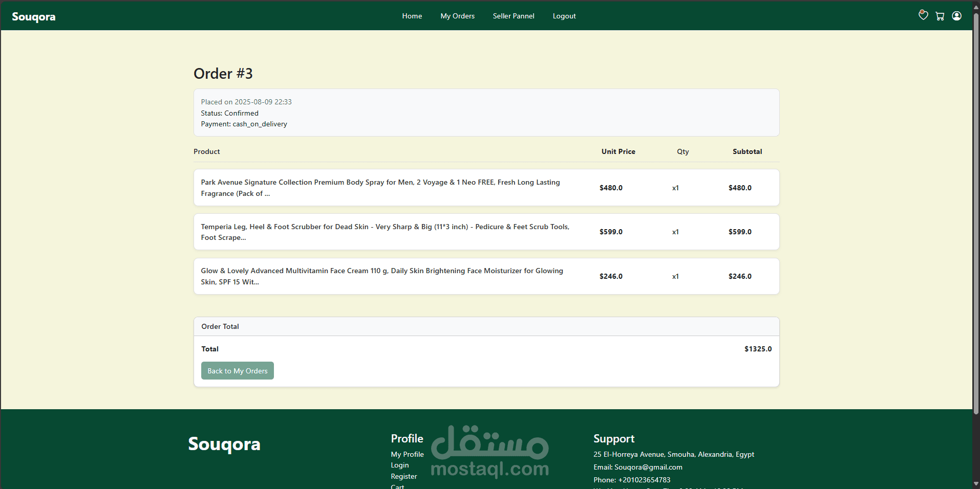
Task: Click the Status: Confirmed text
Action: [x=229, y=113]
